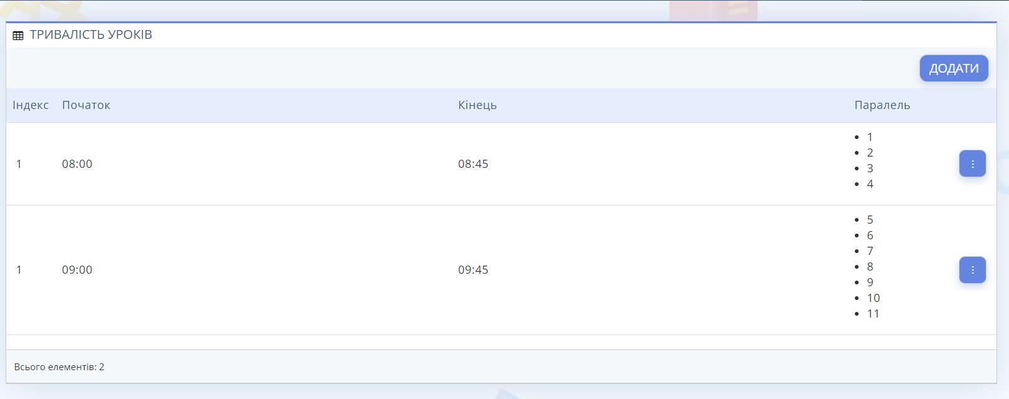Click the table icon beside ТРИВАЛІСТЬ УРОКІВ title
1009x399 pixels.
click(18, 36)
